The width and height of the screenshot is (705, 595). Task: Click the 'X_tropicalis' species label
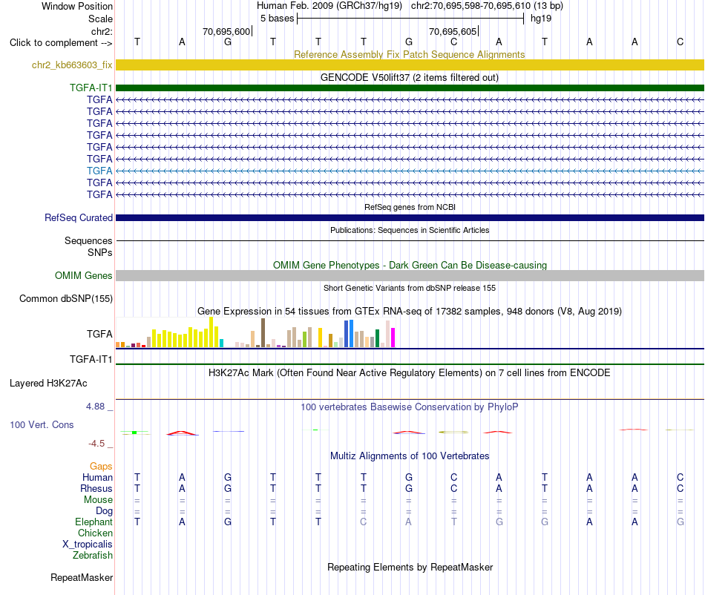[x=88, y=545]
